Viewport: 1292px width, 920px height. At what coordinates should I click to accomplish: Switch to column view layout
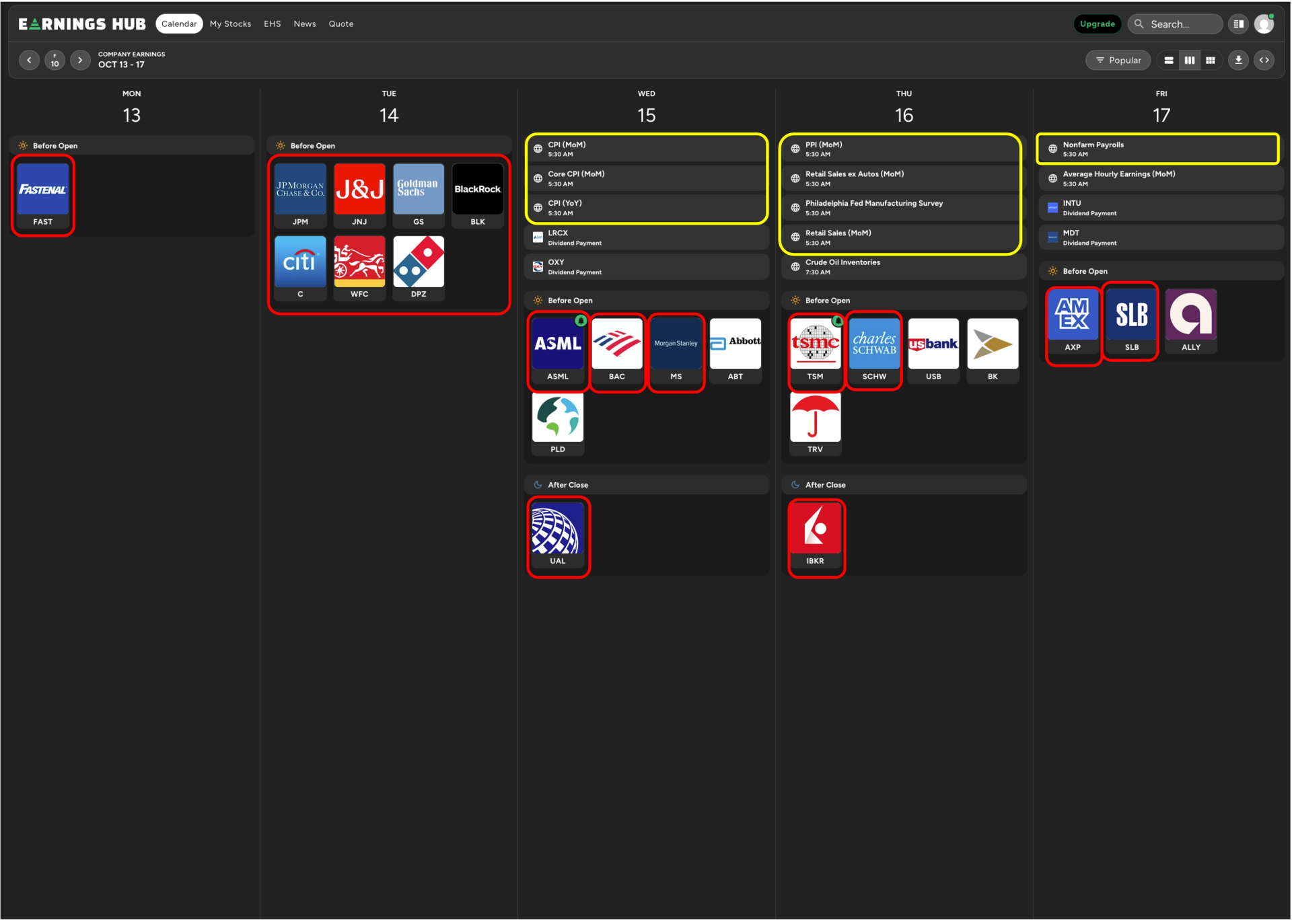click(x=1190, y=61)
